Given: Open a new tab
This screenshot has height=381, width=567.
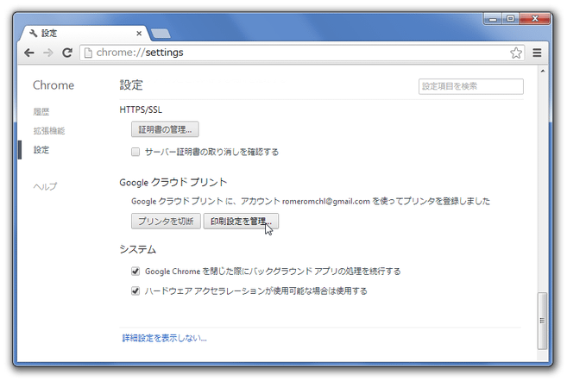Looking at the screenshot, I should click(161, 34).
